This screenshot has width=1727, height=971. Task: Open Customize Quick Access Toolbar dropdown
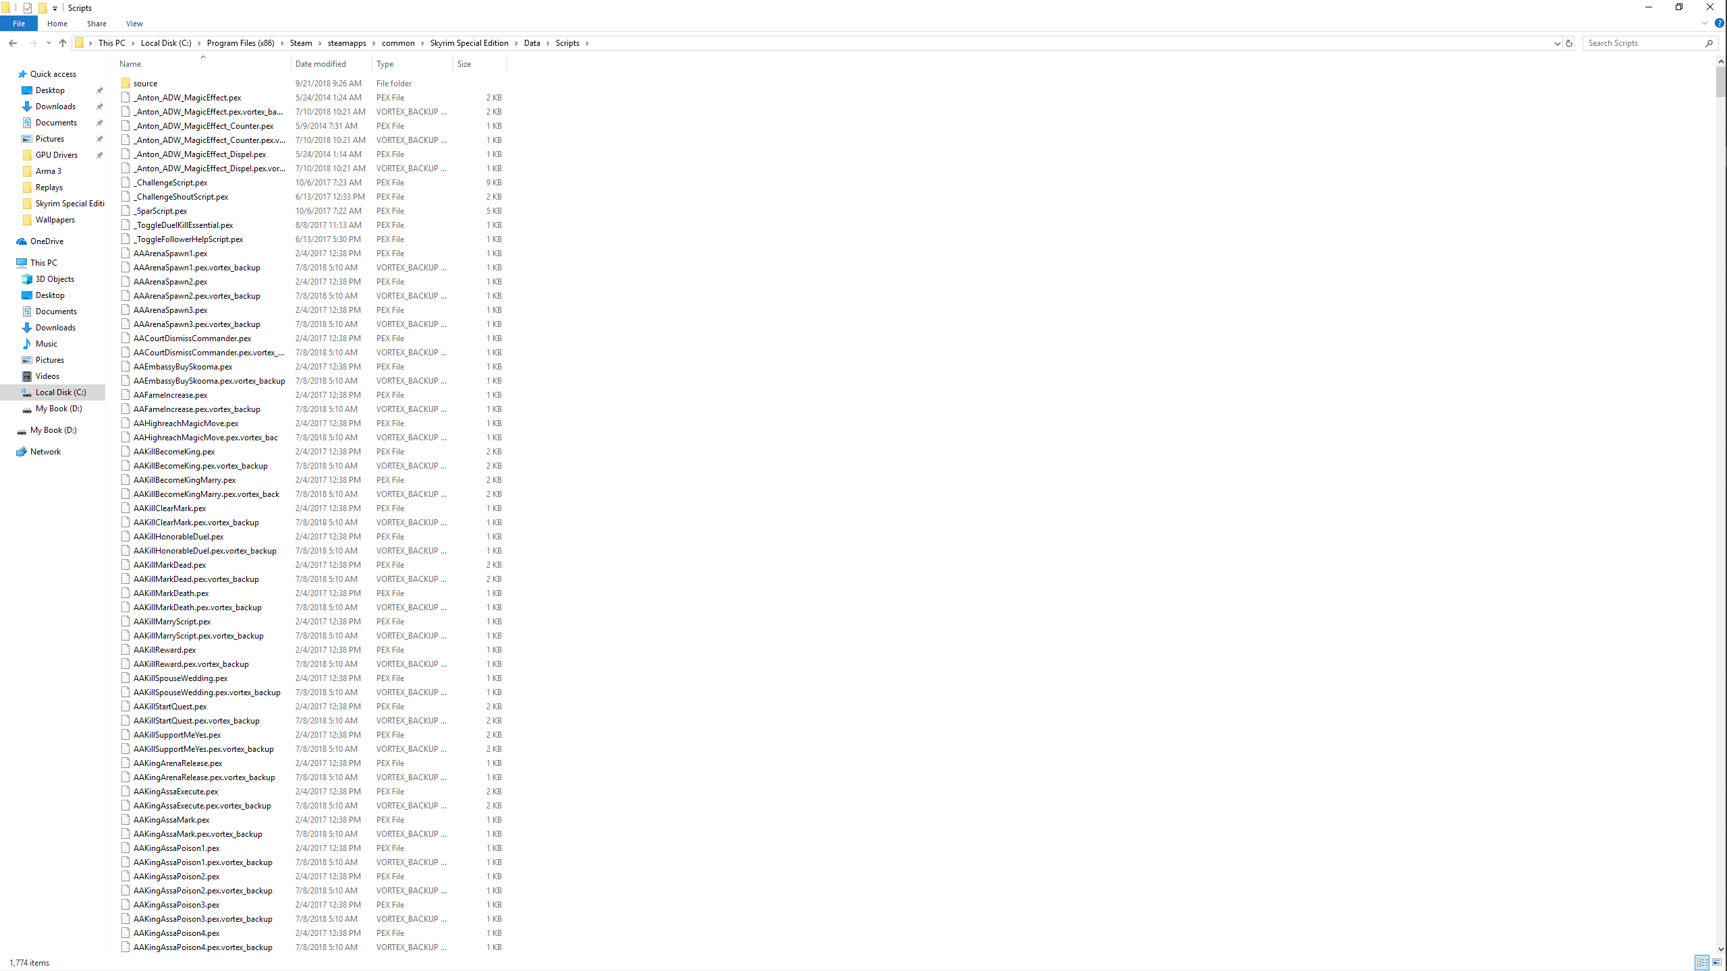point(55,8)
